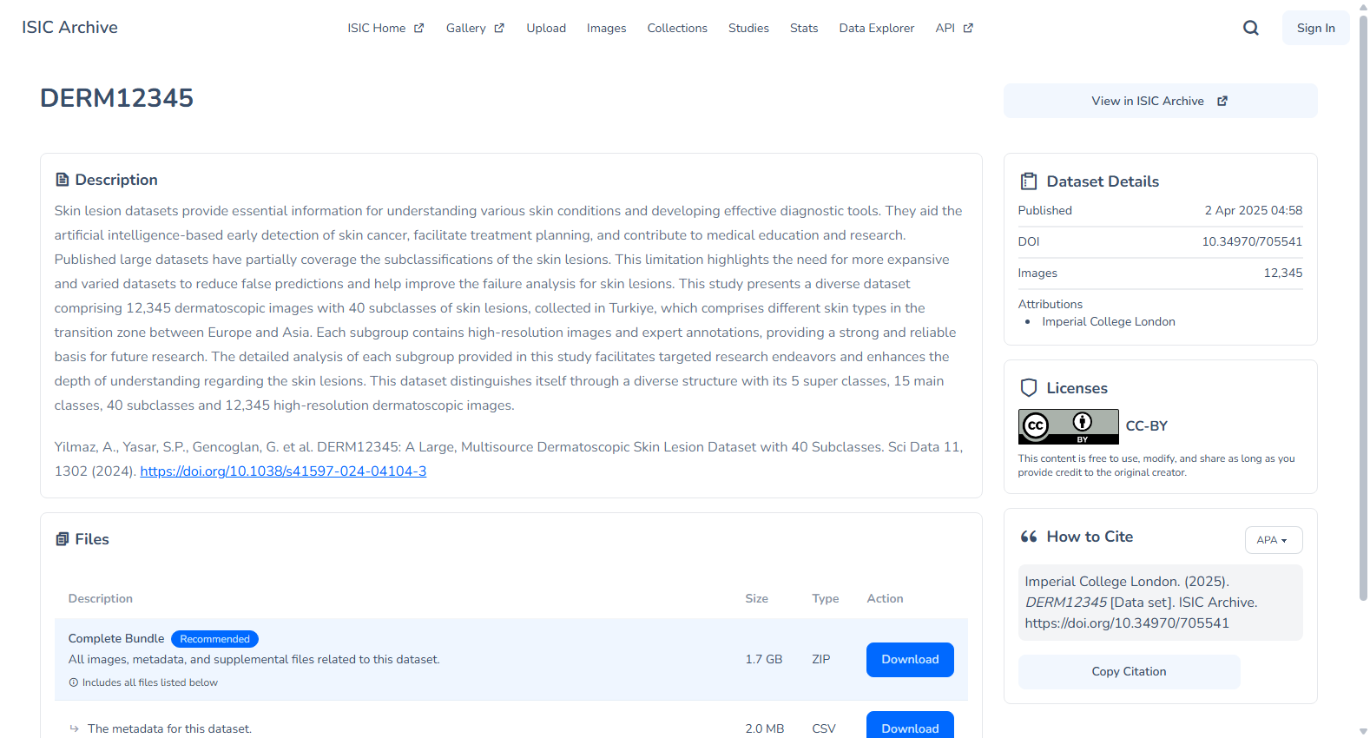Click the citation text box

(1161, 603)
